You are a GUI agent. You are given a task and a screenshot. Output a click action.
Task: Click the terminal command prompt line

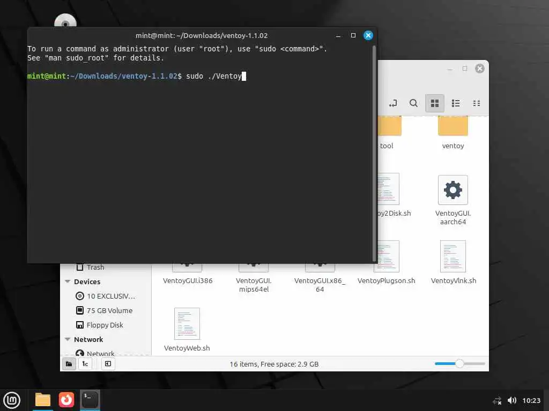tap(137, 76)
